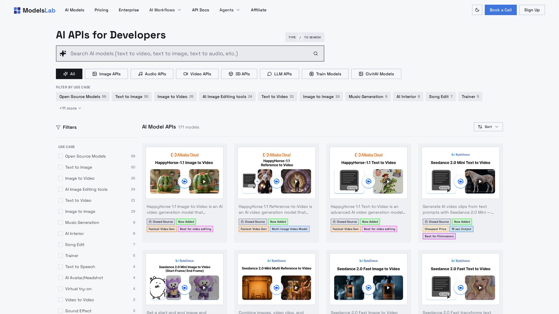Click play icon on Seedance 2.0 Fast Text to Video
Screen dimensions: 559x314
click(x=480, y=288)
